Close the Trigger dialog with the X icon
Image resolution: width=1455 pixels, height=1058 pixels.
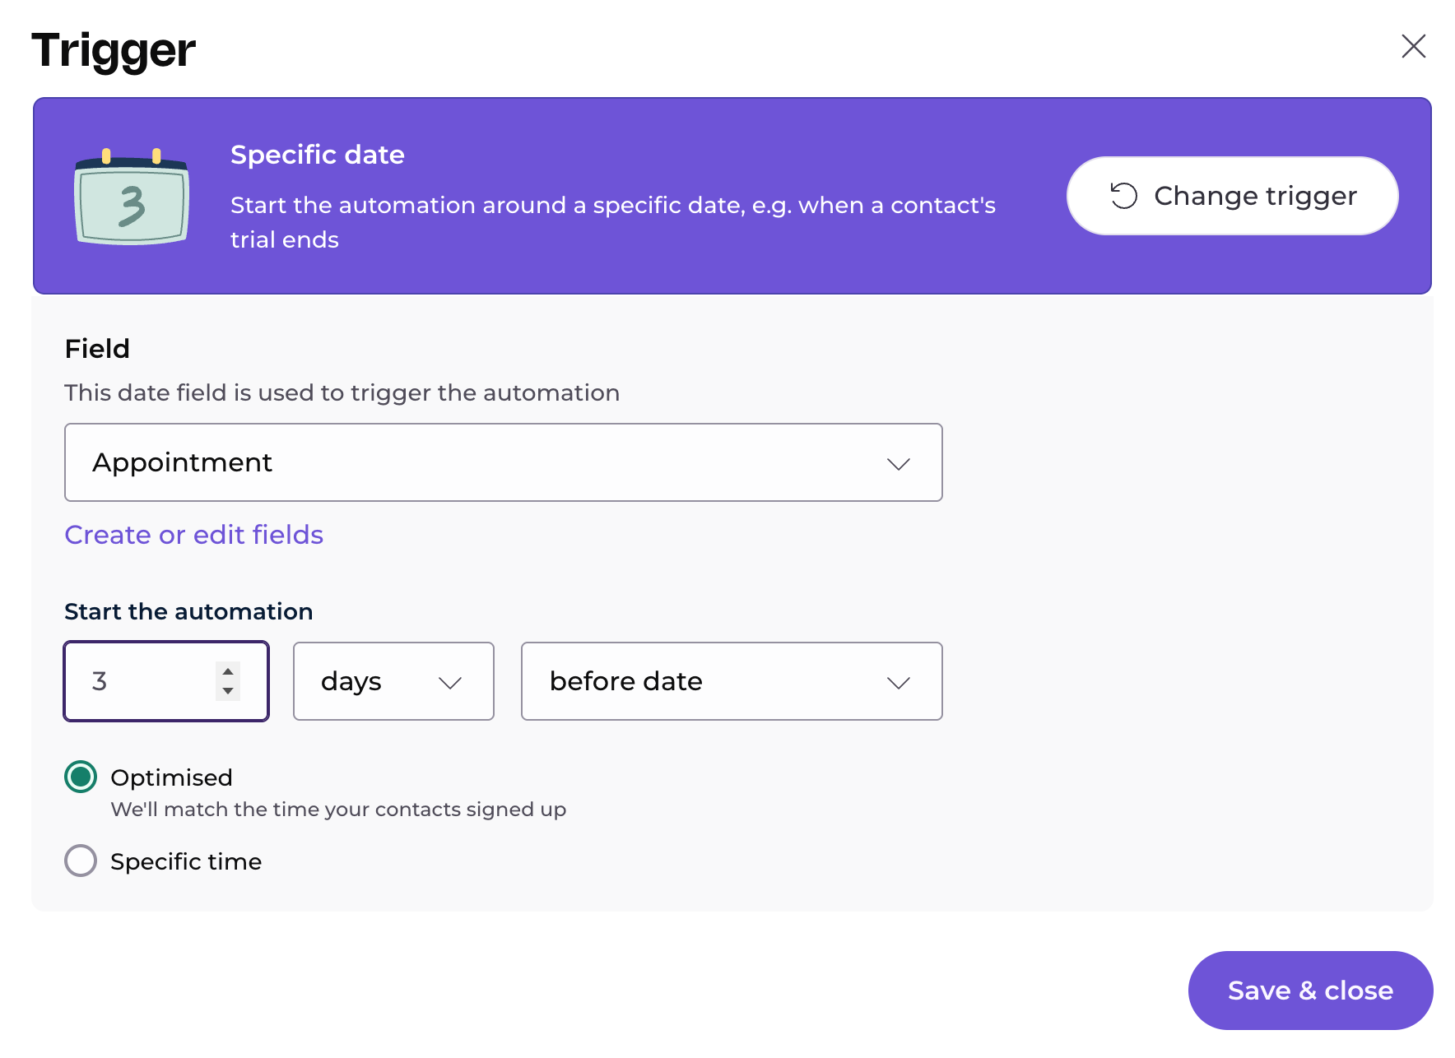point(1413,46)
